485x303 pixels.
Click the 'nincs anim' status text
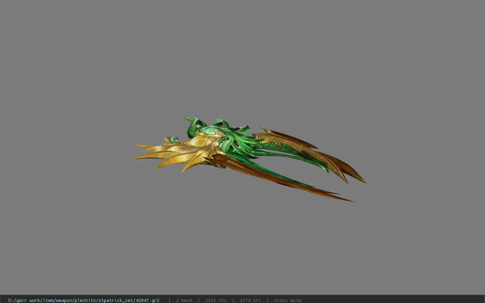[x=288, y=300]
